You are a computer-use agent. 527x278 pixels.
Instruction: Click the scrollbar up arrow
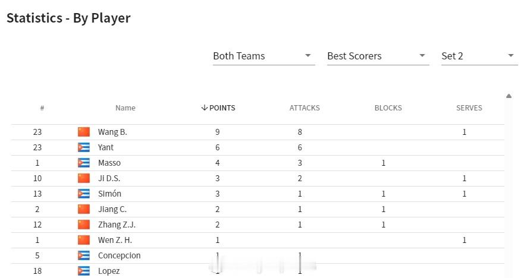(509, 96)
